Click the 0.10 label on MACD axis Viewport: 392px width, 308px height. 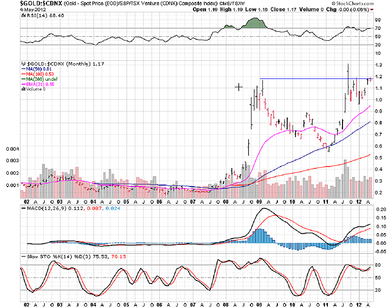381,227
